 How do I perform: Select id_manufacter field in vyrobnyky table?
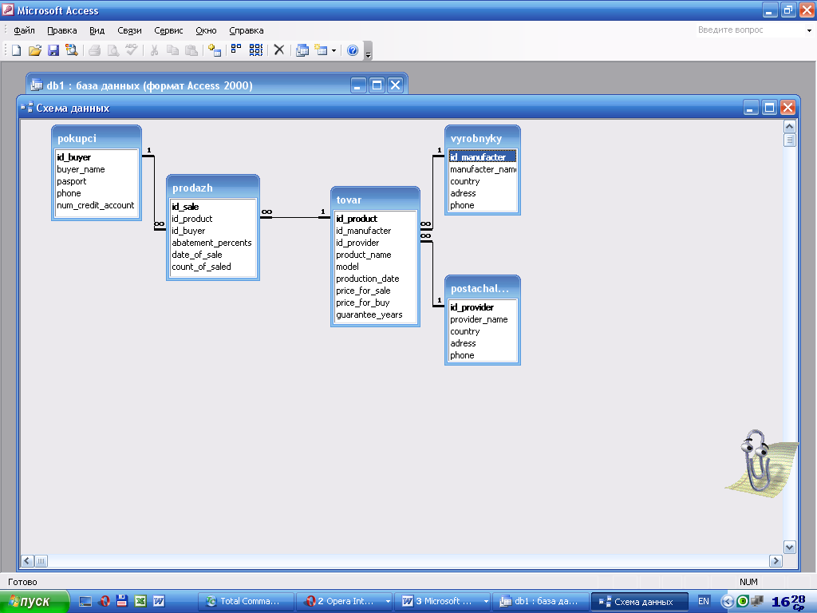(x=478, y=157)
